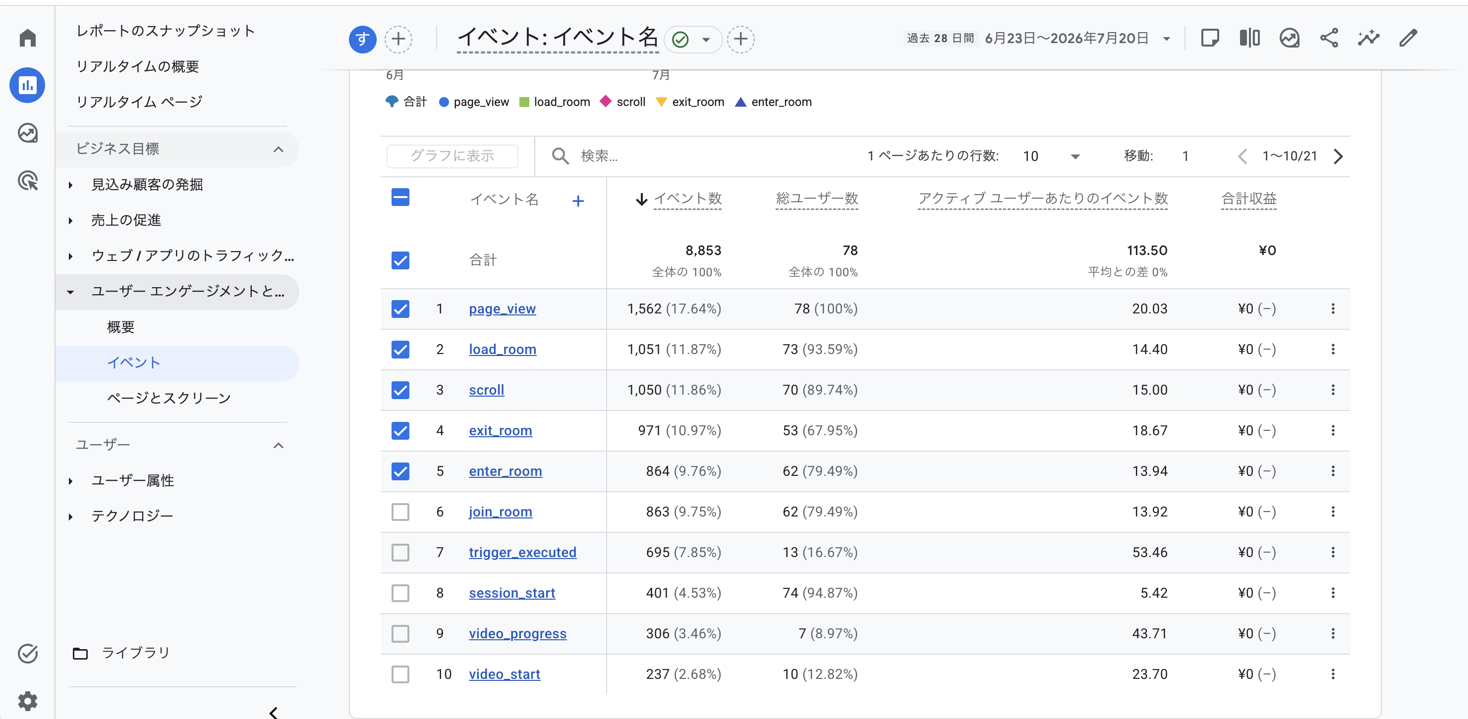Open more options for scroll row
Screen dimensions: 1468x719
pos(1332,390)
